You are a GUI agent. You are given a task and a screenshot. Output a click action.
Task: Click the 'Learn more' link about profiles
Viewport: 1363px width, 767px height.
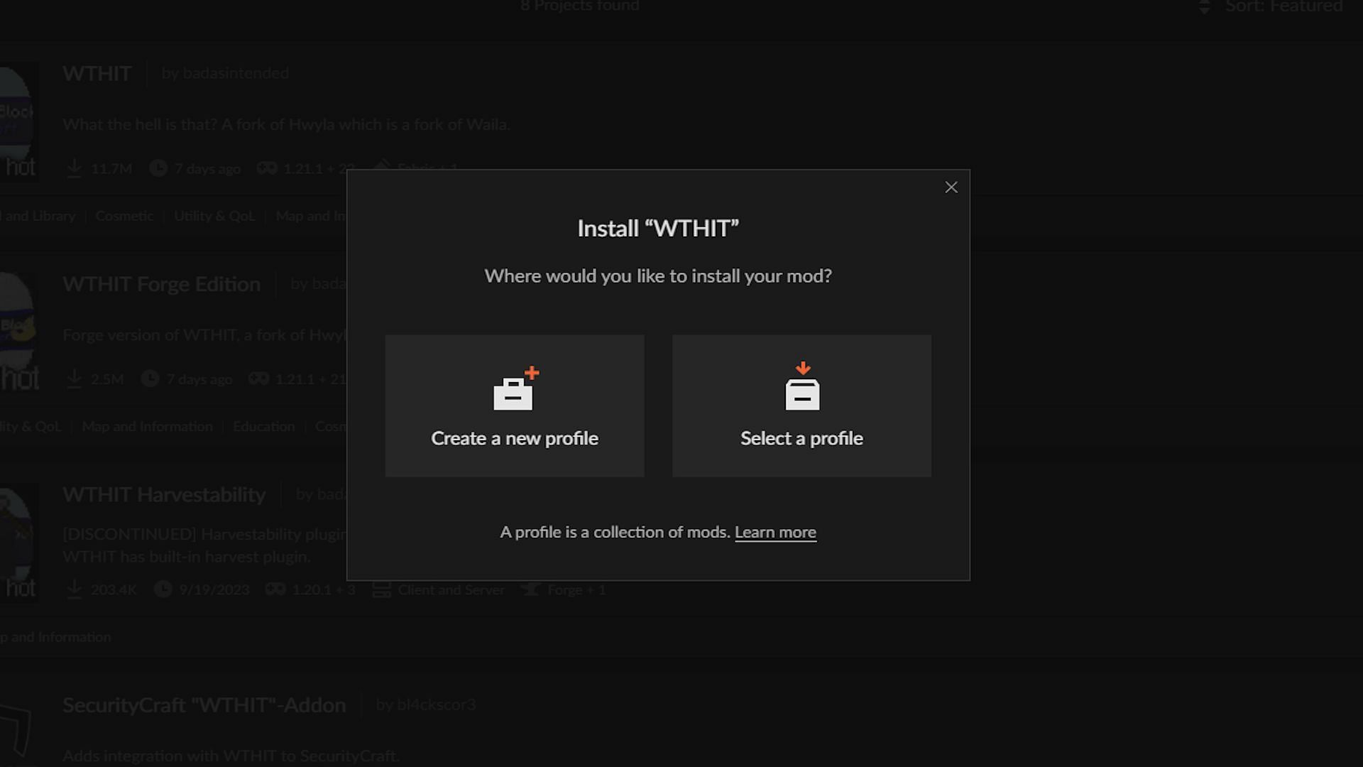(x=775, y=532)
